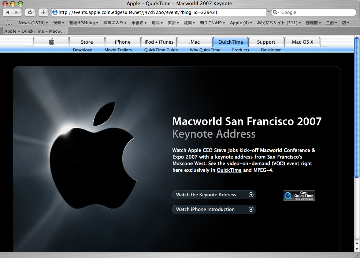Image resolution: width=360 pixels, height=258 pixels.
Task: Click the Google search field
Action: pos(313,12)
